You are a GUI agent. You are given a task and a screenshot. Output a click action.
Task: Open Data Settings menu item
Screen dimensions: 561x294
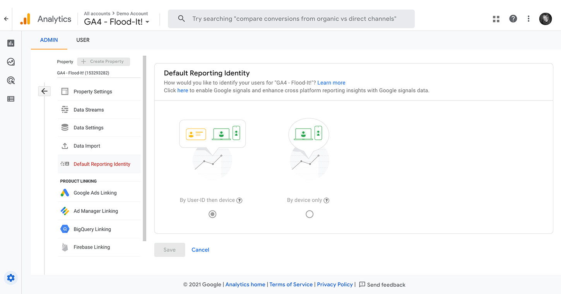click(99, 127)
